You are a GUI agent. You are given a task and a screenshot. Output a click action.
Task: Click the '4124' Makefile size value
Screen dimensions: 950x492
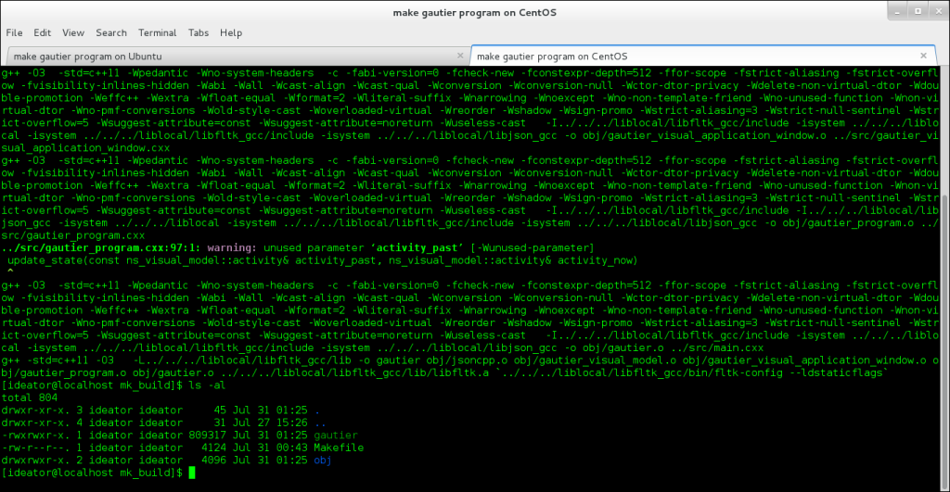213,448
